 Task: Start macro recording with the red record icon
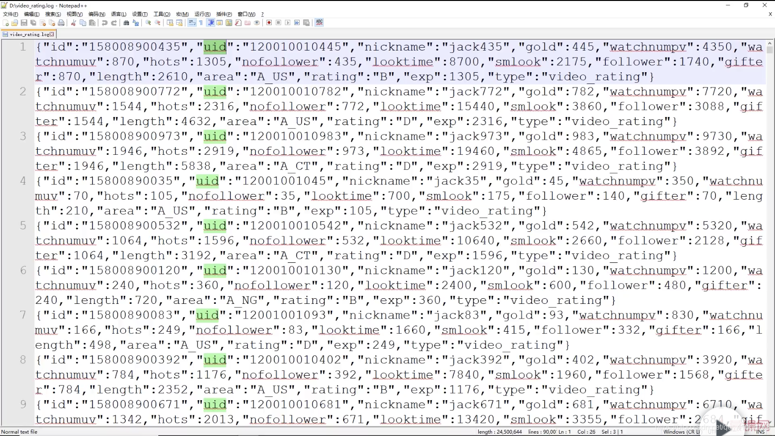click(x=269, y=23)
